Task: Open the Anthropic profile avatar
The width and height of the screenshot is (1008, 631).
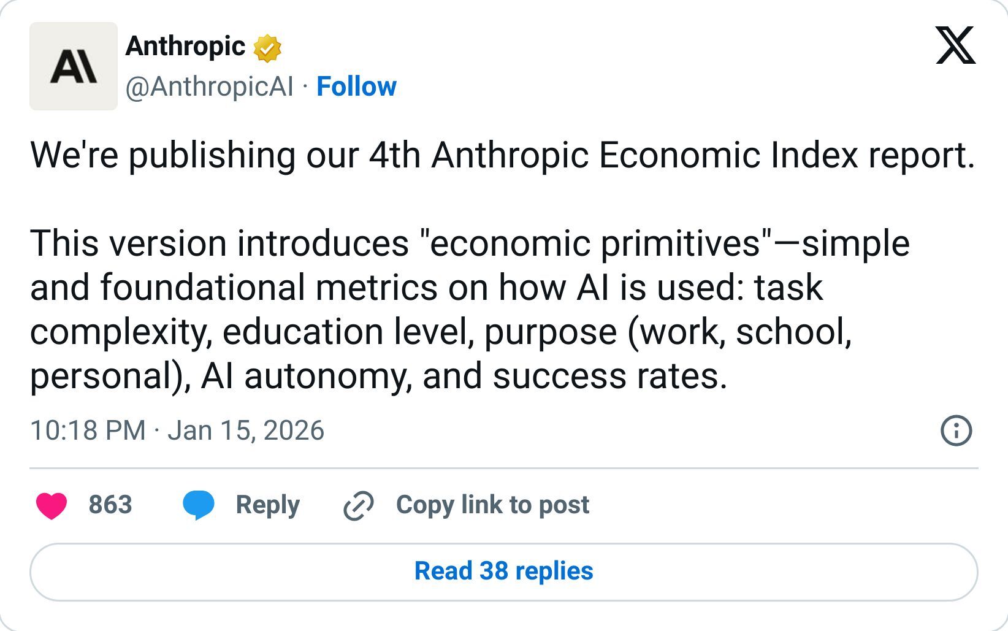Action: 74,66
